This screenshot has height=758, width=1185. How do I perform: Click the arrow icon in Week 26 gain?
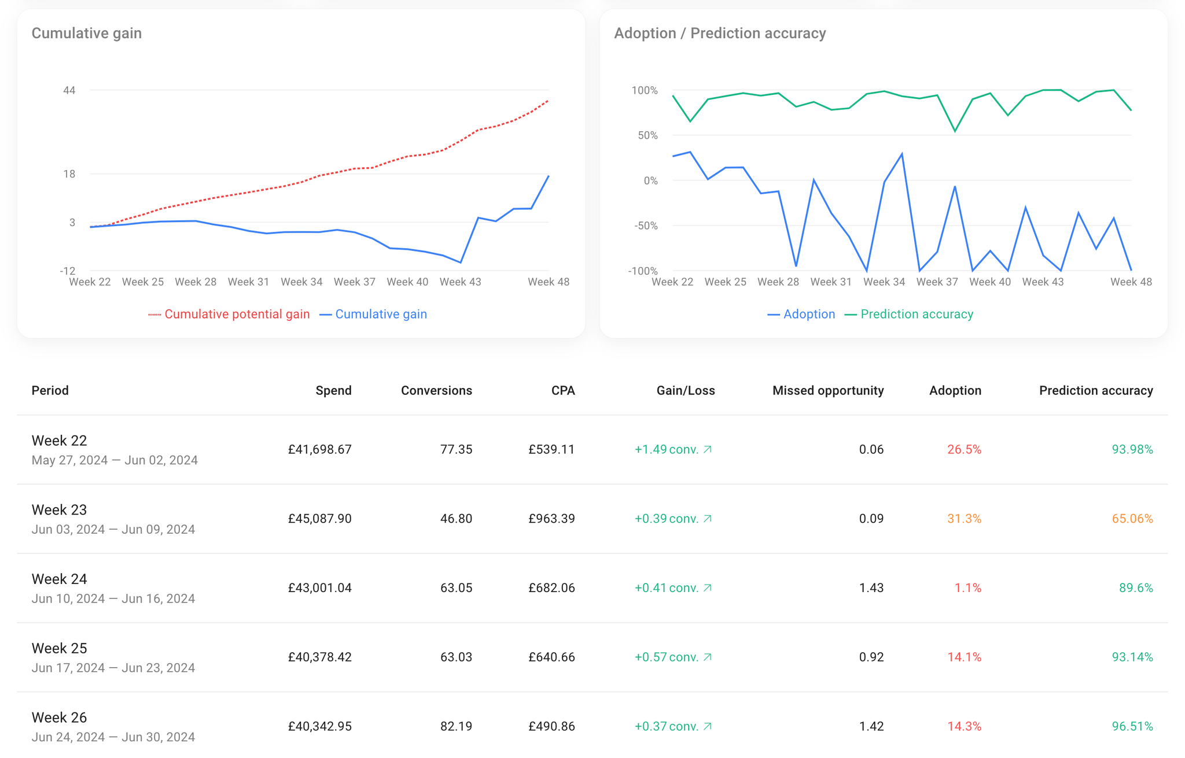tap(708, 726)
